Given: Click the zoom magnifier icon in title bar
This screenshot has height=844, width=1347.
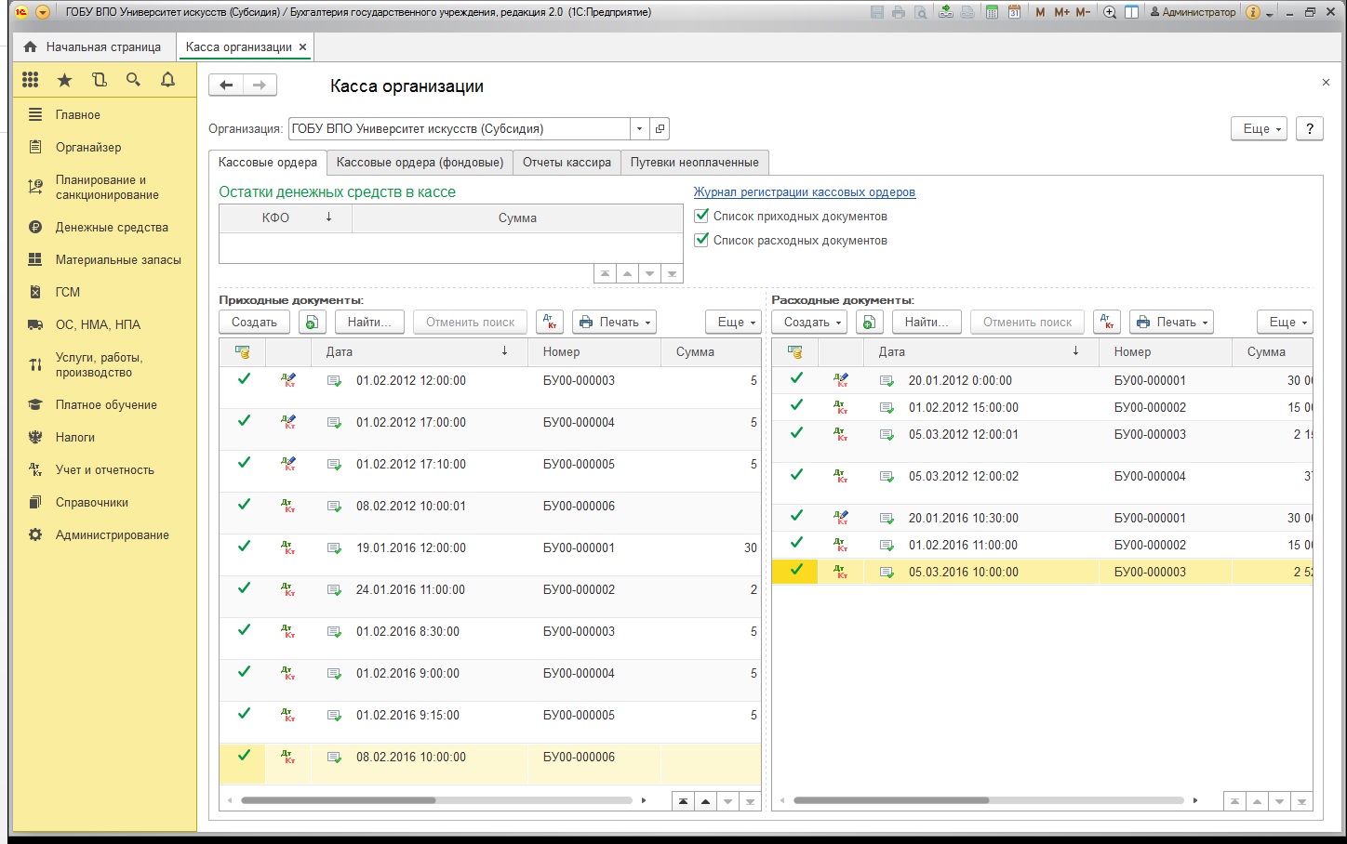Looking at the screenshot, I should pyautogui.click(x=1110, y=12).
